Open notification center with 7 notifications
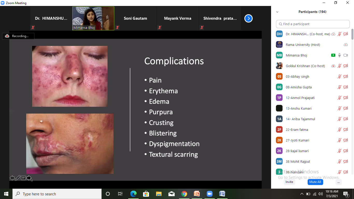354x199 pixels. click(346, 194)
